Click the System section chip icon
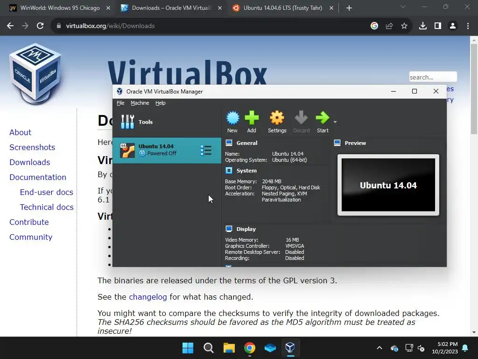Image resolution: width=478 pixels, height=359 pixels. point(229,170)
